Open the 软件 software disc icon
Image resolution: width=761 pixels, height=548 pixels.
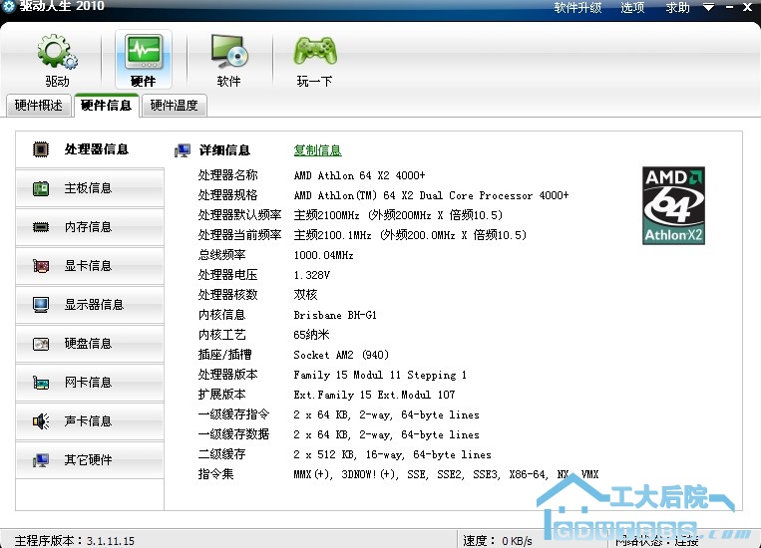tap(229, 51)
